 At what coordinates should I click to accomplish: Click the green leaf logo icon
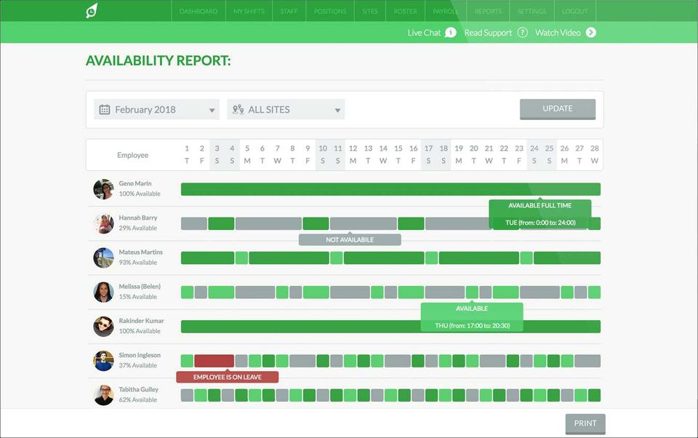[92, 11]
